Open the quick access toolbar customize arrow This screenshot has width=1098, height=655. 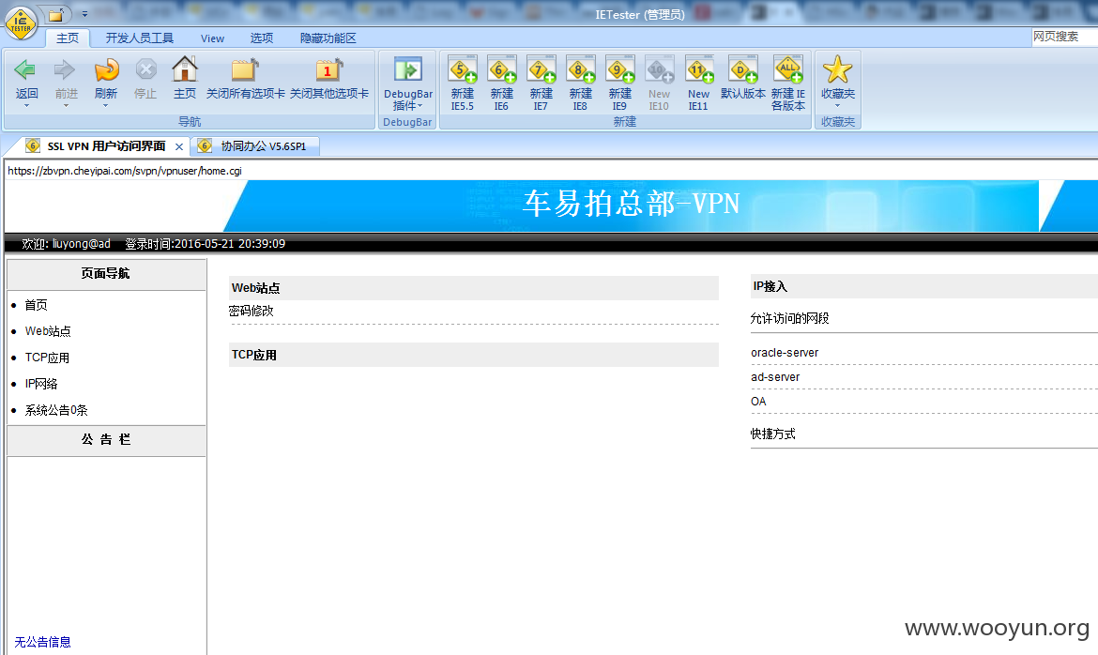pos(84,14)
